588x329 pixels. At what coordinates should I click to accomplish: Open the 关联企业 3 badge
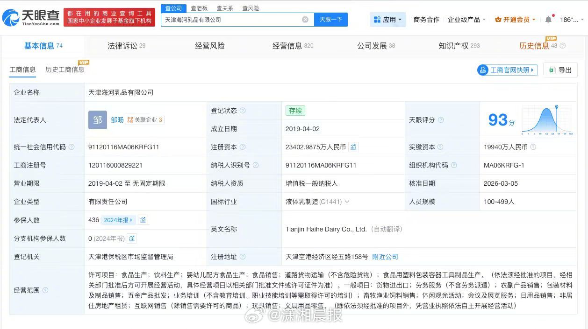coord(145,120)
